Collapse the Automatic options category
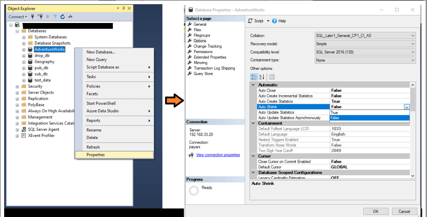The width and height of the screenshot is (427, 217). point(253,85)
